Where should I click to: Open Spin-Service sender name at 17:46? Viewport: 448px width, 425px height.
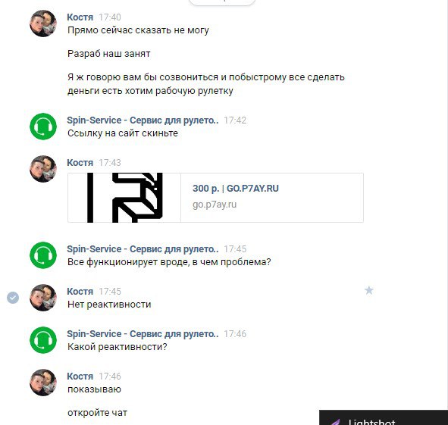click(143, 334)
